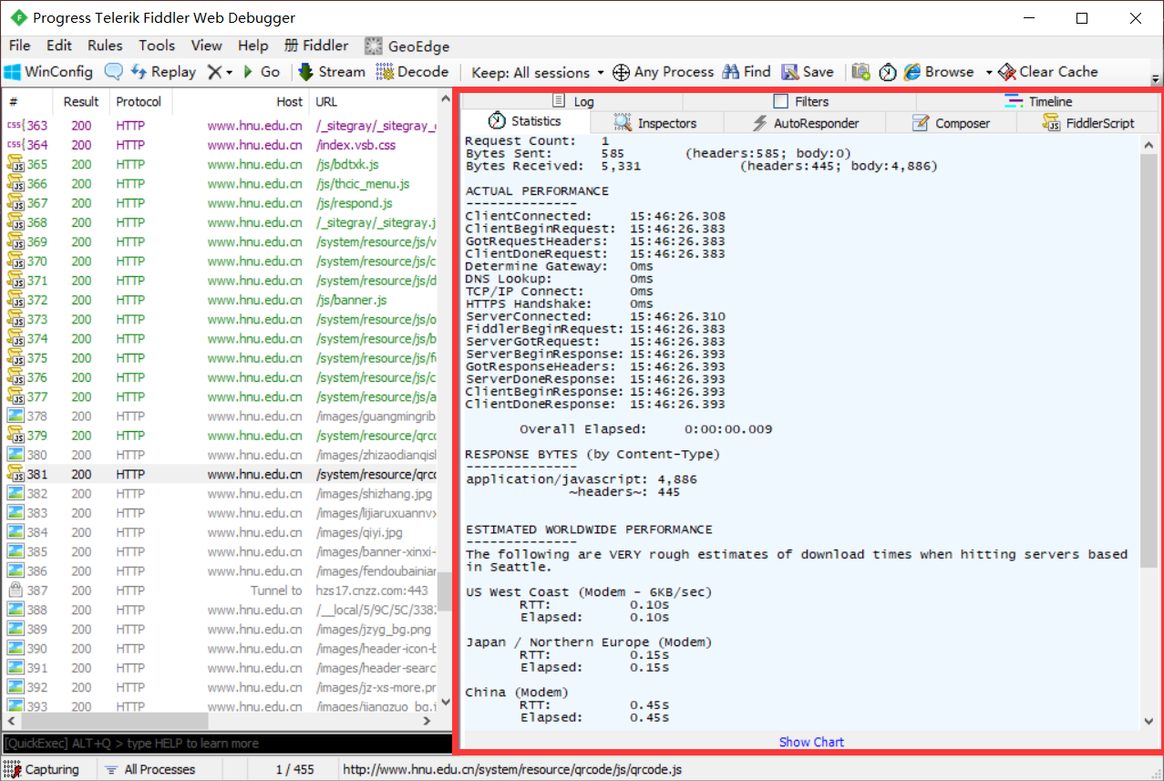Open the Keep: All sessions dropdown
Screen dimensions: 1164x781
pos(538,72)
